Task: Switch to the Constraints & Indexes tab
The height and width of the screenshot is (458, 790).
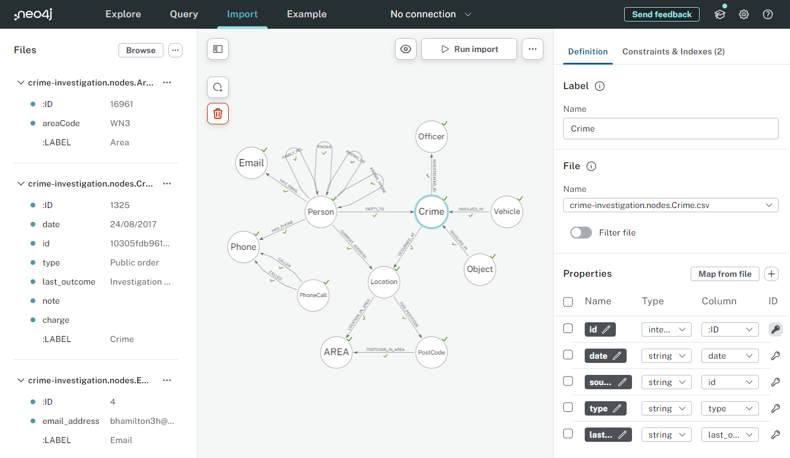Action: (673, 51)
